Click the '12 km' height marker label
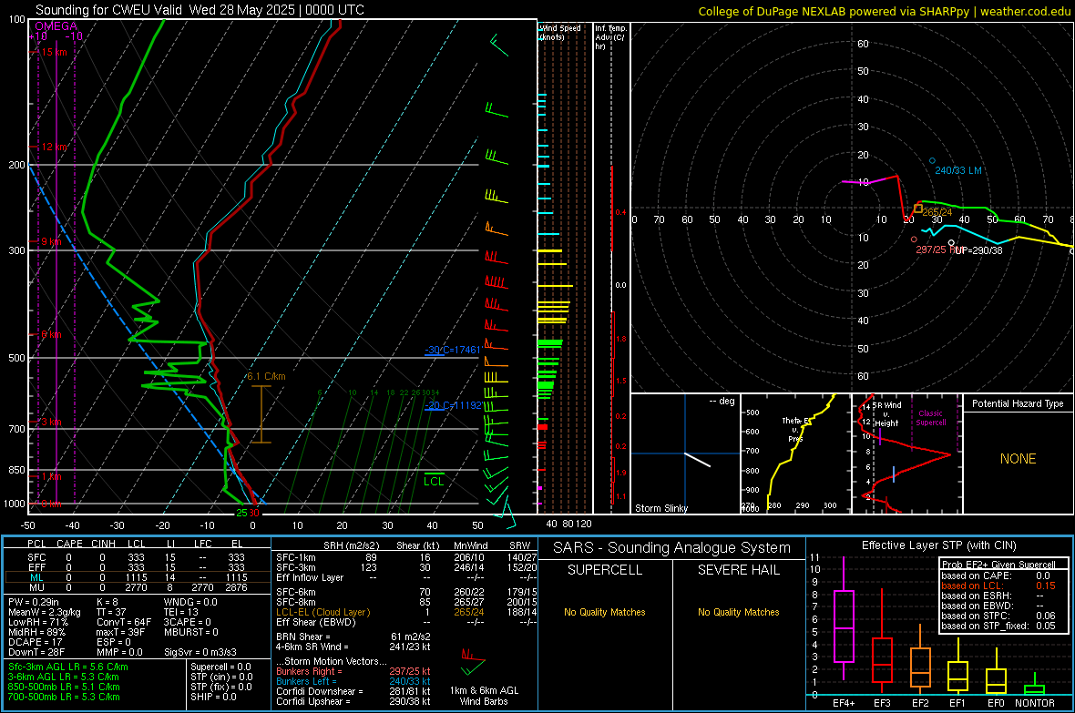Screen dimensions: 1075x713 coord(55,147)
